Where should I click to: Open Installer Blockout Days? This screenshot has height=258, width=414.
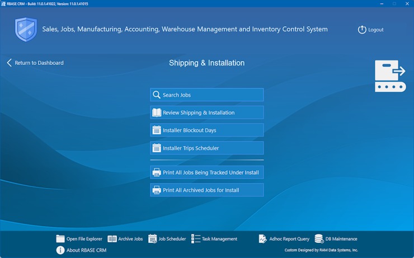coord(207,130)
